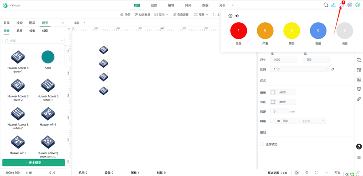The image size is (363, 176).
Task: Click the swap arrows icon on right rail
Action: point(359,60)
